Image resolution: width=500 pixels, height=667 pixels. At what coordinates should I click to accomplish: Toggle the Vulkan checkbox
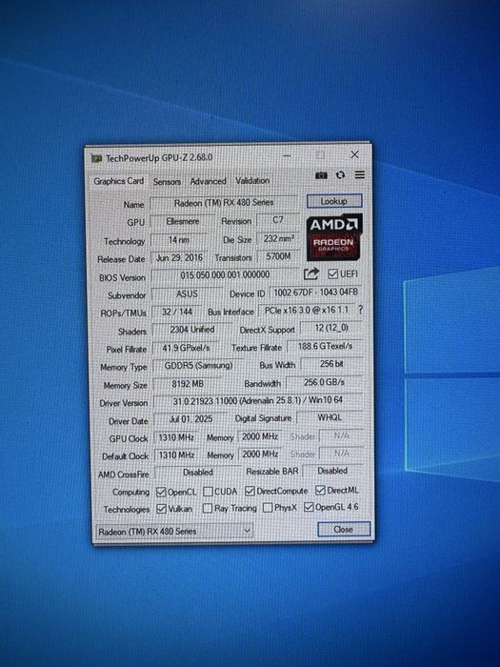pos(161,509)
